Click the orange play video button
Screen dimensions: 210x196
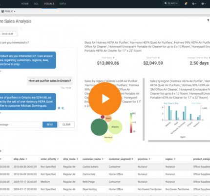[x=105, y=98]
